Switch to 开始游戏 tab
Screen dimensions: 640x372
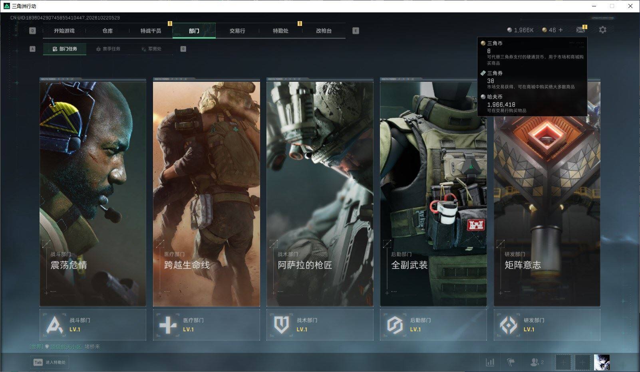(x=64, y=31)
